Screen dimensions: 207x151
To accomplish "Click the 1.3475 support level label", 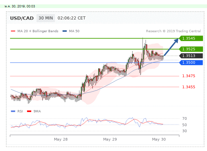I will (189, 76).
